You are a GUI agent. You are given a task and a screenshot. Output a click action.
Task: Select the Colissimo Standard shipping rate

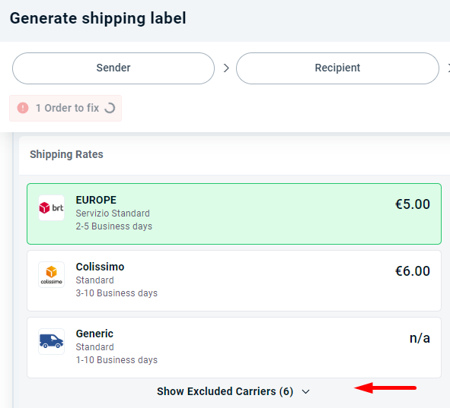pyautogui.click(x=234, y=280)
